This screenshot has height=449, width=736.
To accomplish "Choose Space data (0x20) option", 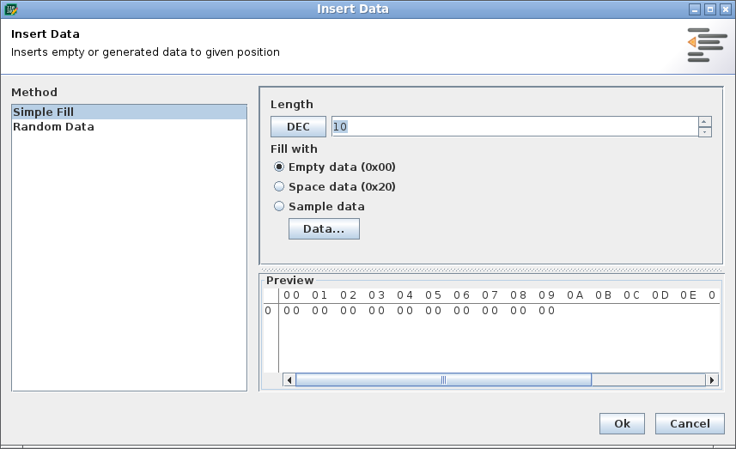I will (335, 187).
